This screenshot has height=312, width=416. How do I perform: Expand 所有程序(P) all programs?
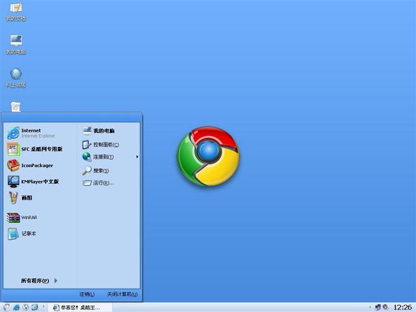pos(39,281)
